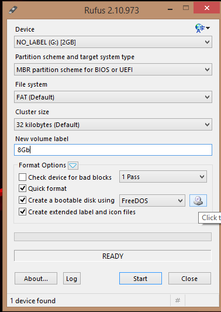Open the Log button

[x=72, y=279]
